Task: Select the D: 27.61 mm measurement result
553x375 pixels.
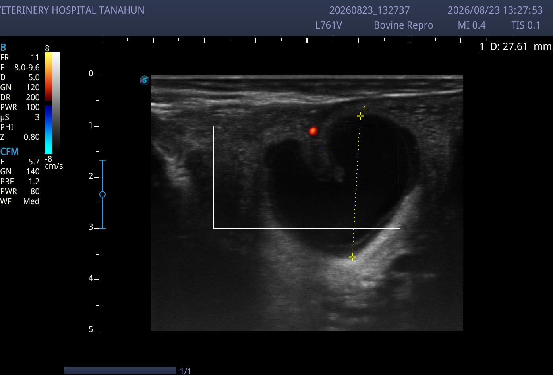Action: pyautogui.click(x=516, y=47)
